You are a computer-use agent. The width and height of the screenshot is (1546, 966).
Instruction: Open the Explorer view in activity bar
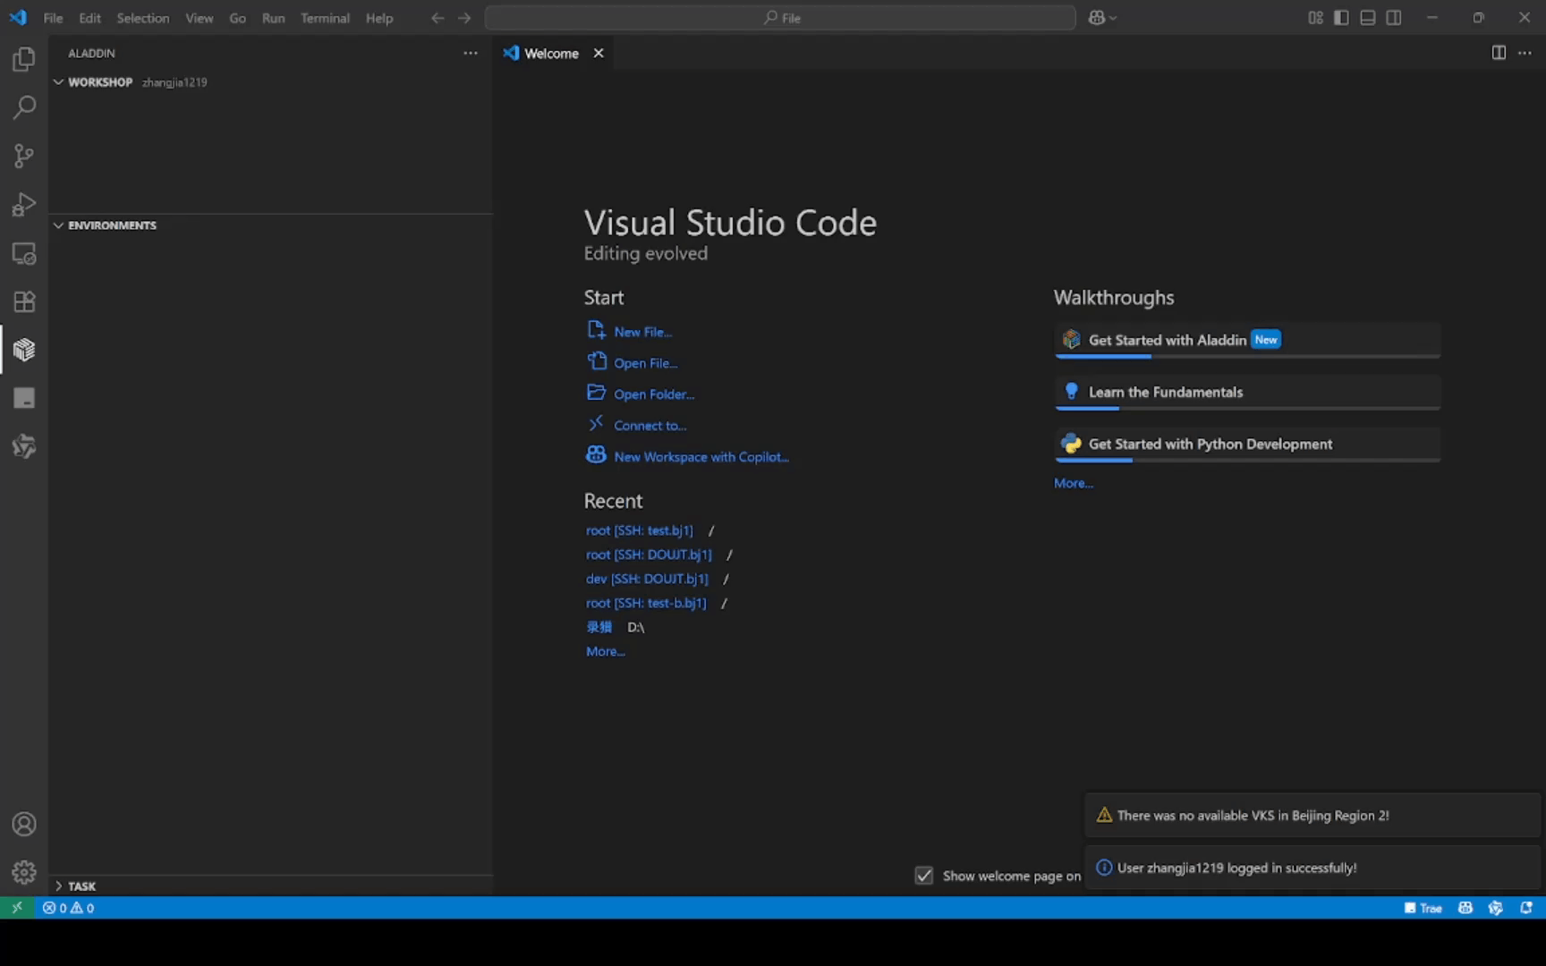click(x=24, y=59)
